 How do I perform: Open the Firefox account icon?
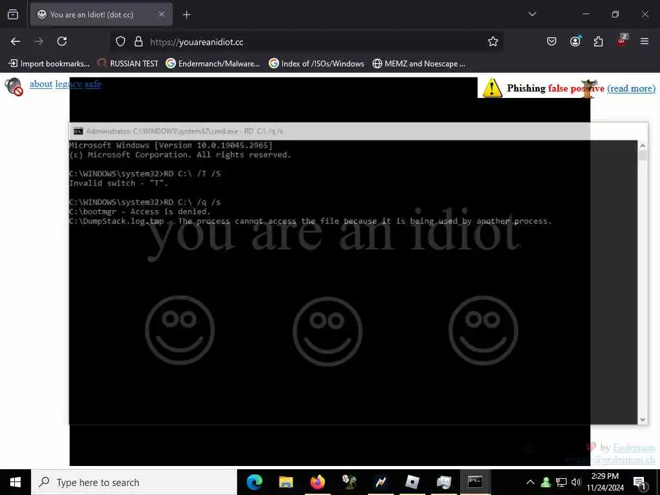pyautogui.click(x=575, y=41)
